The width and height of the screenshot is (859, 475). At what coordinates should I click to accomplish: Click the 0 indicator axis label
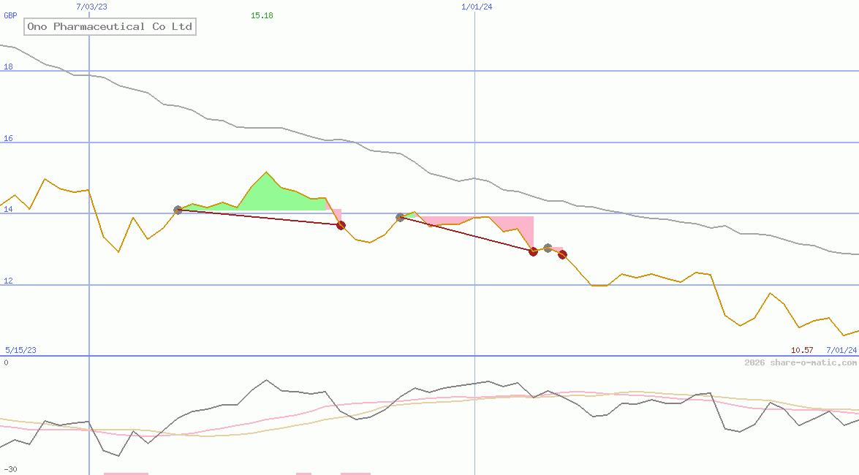tap(6, 362)
